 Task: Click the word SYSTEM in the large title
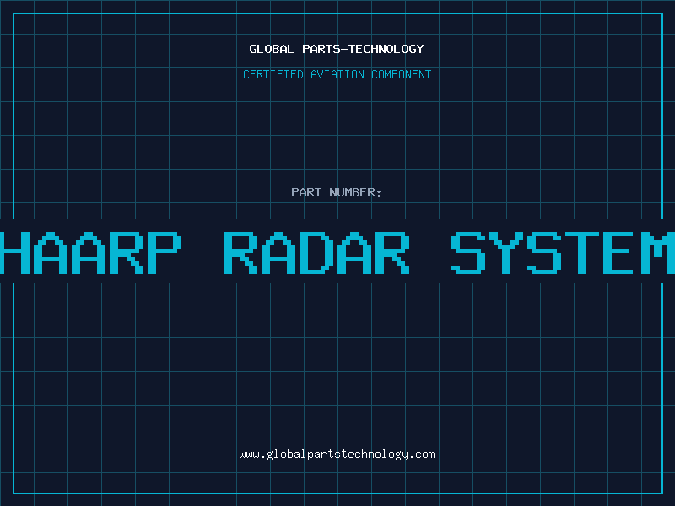(x=564, y=252)
